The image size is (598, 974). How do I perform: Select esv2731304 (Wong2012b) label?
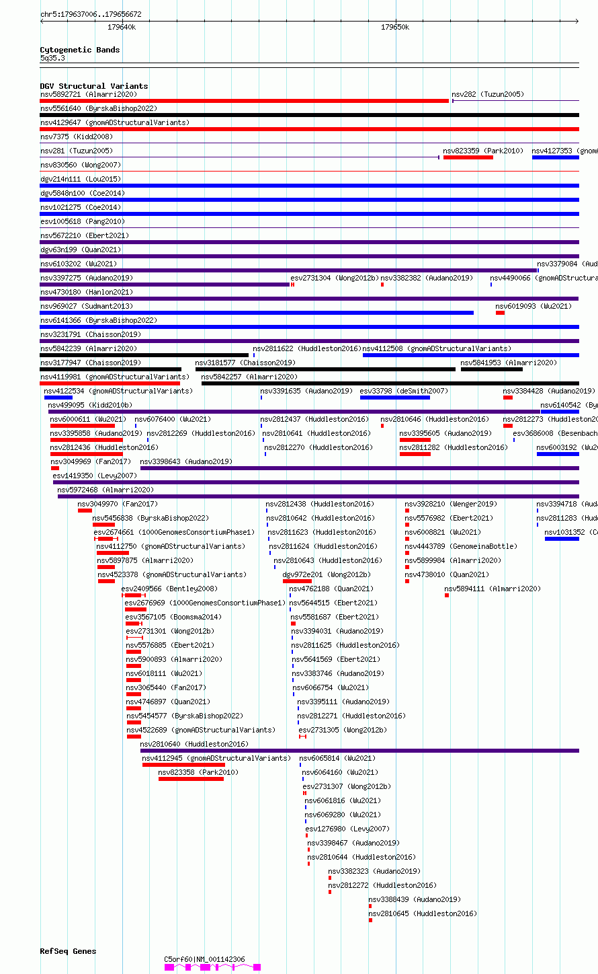(335, 278)
